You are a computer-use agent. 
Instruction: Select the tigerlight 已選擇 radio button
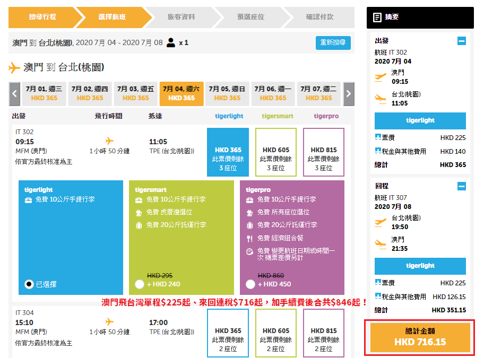pyautogui.click(x=29, y=284)
